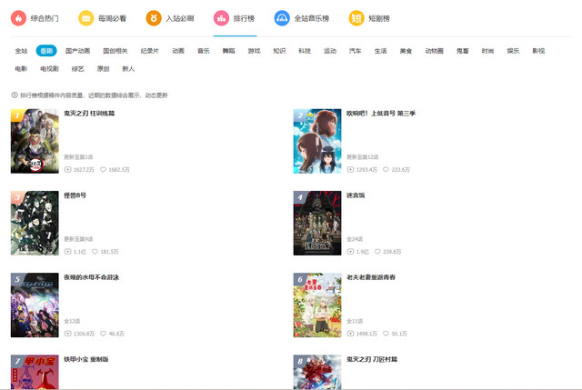
Task: Click the info icon beside ranking description
Action: (x=14, y=95)
